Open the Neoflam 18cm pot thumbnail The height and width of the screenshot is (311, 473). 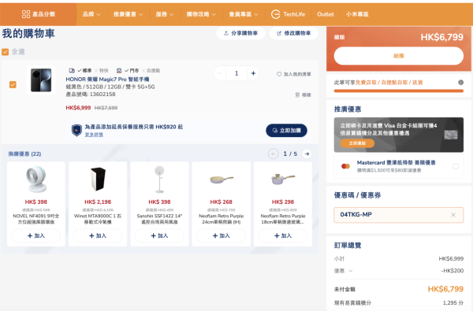pos(283,180)
